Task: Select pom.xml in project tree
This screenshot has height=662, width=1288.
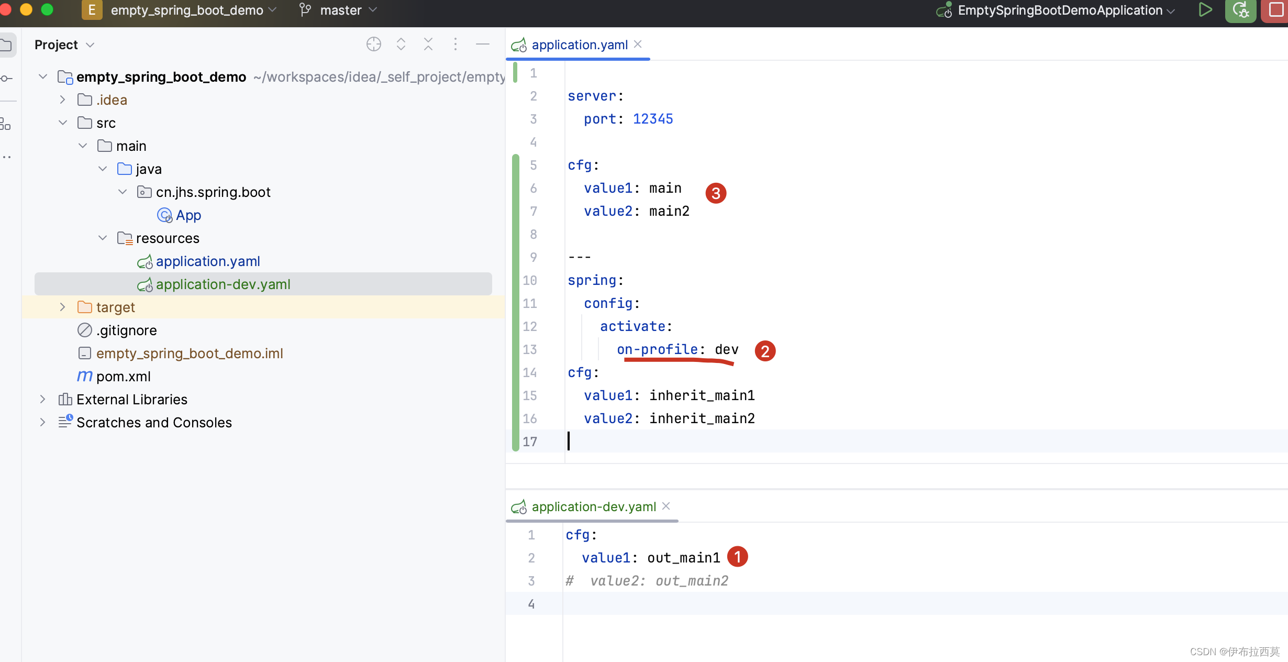Action: pyautogui.click(x=124, y=377)
